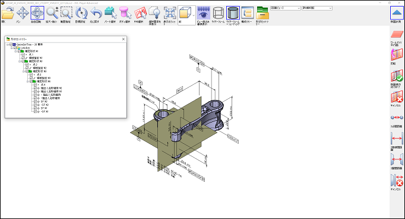Click the fit-to-view icon with four arrows
The image size is (405, 219).
(x=170, y=13)
